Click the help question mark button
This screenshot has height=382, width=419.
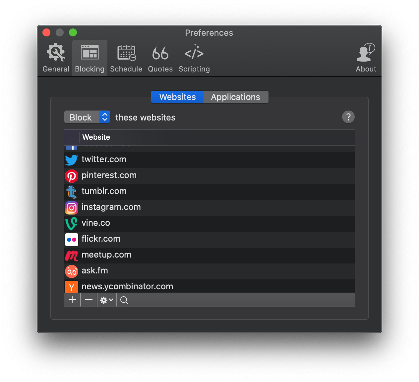[x=348, y=117]
